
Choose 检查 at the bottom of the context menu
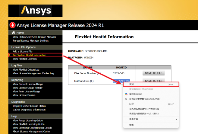[x=151, y=125]
